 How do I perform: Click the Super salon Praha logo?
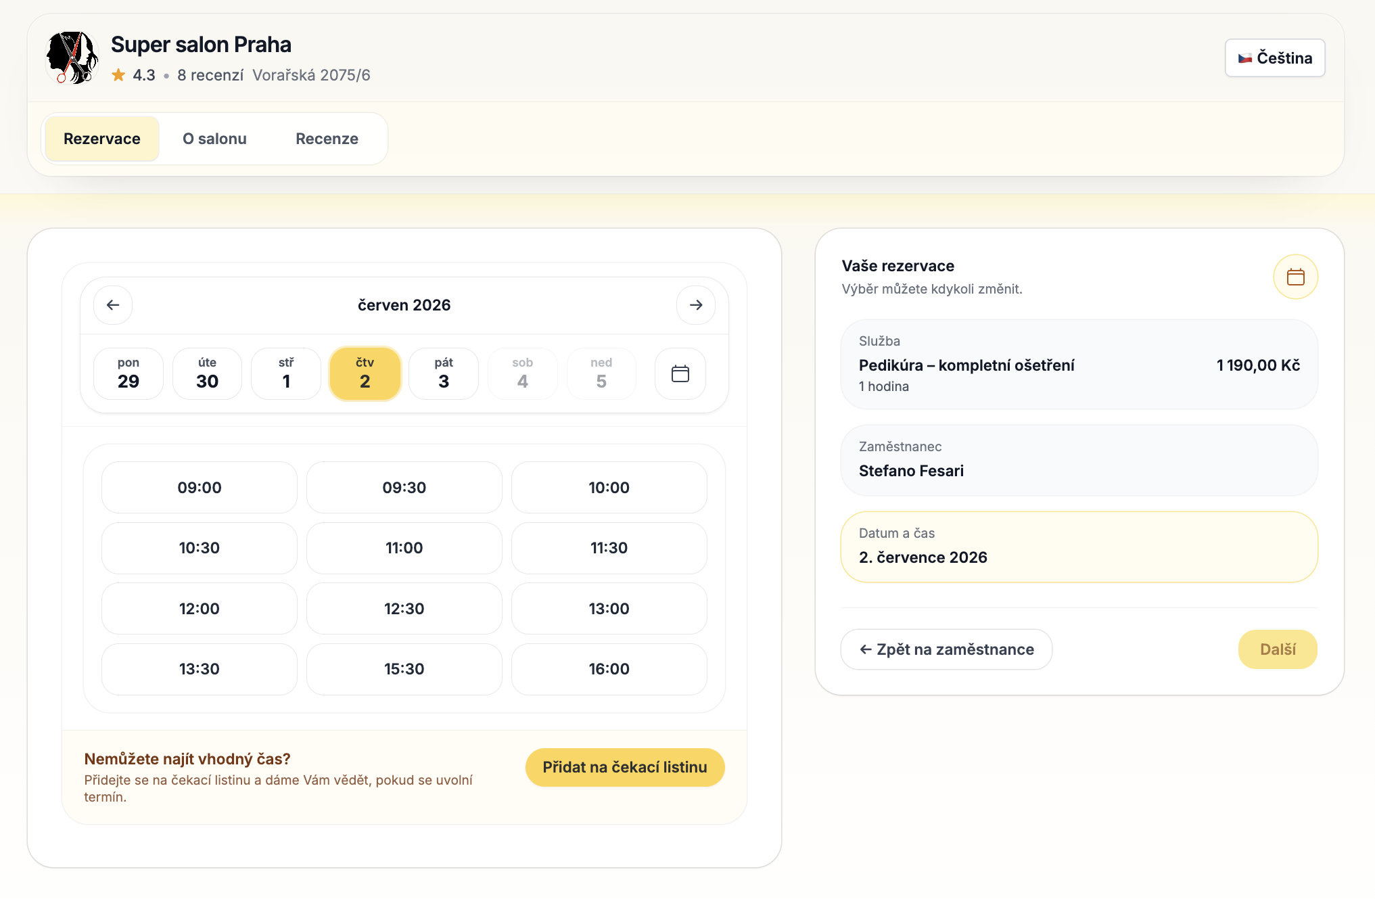(x=72, y=58)
